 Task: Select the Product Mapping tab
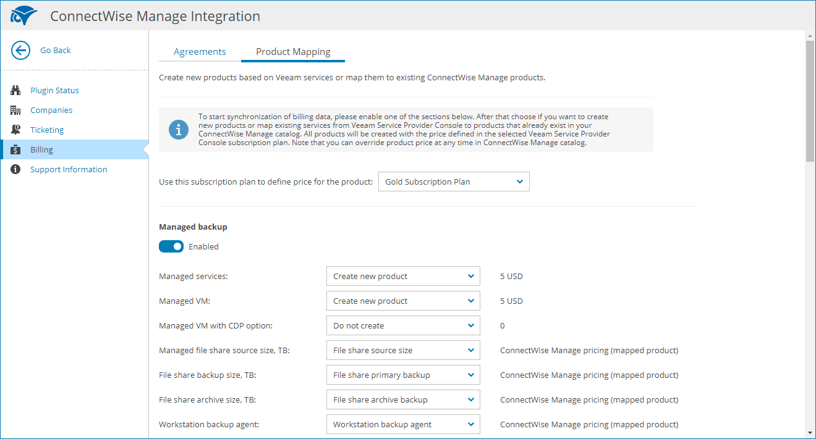click(x=293, y=52)
